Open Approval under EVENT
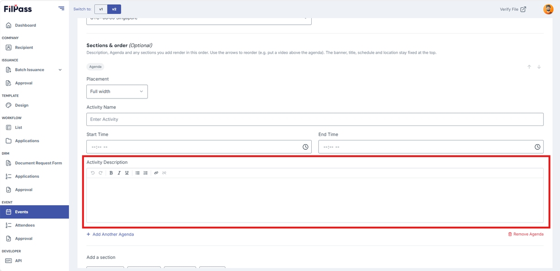The image size is (560, 271). point(35,238)
